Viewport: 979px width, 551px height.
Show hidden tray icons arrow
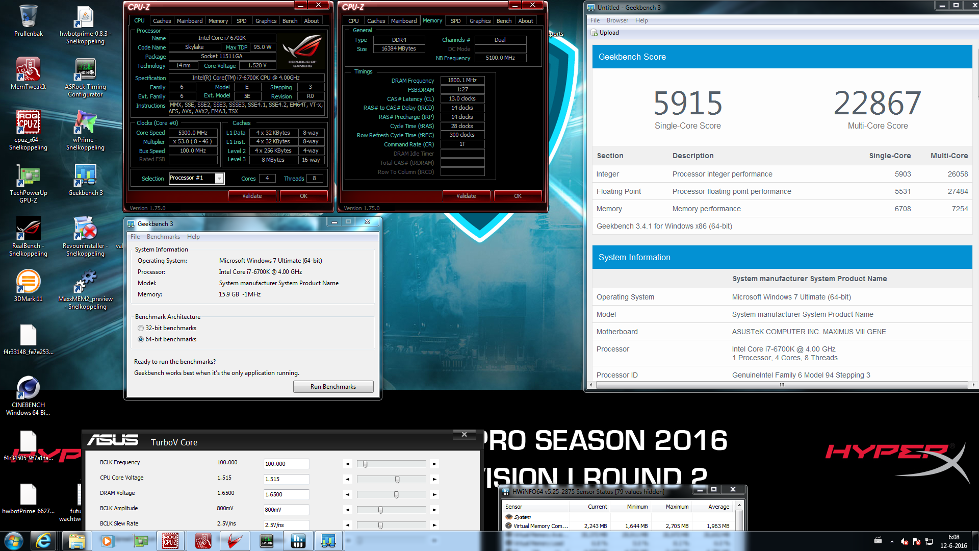(892, 541)
